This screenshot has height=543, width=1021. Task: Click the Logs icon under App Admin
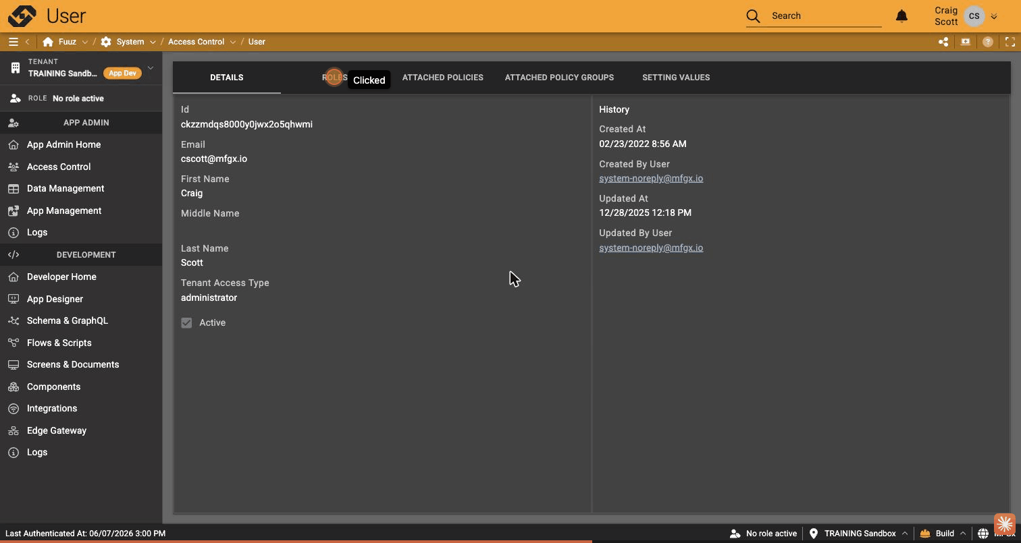[x=13, y=232]
